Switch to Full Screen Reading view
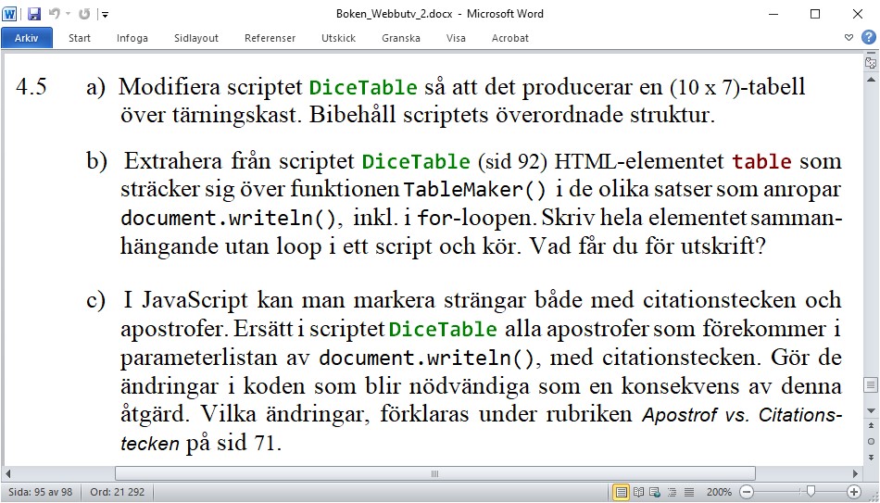 [x=638, y=492]
